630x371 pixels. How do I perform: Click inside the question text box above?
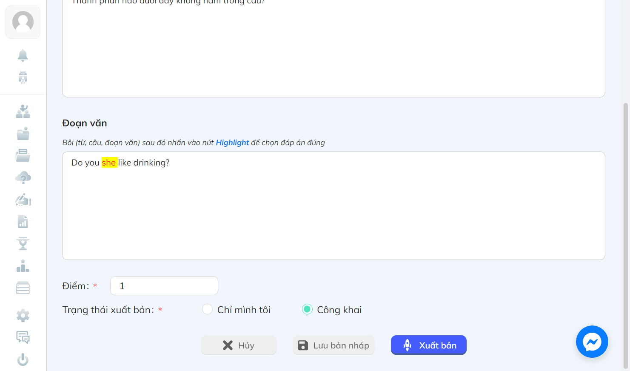tap(334, 49)
